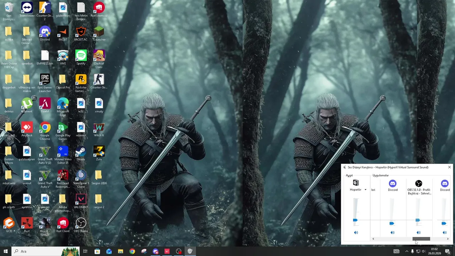Select the Steam desktop shortcut
The height and width of the screenshot is (256, 455).
81,153
